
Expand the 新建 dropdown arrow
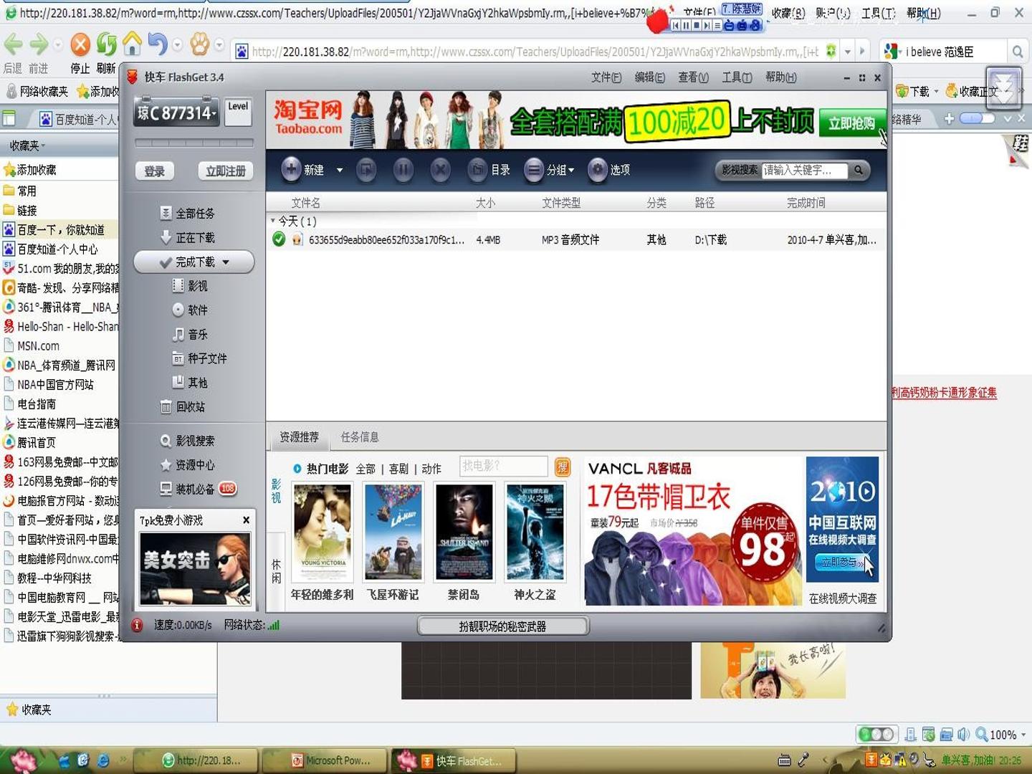click(340, 171)
